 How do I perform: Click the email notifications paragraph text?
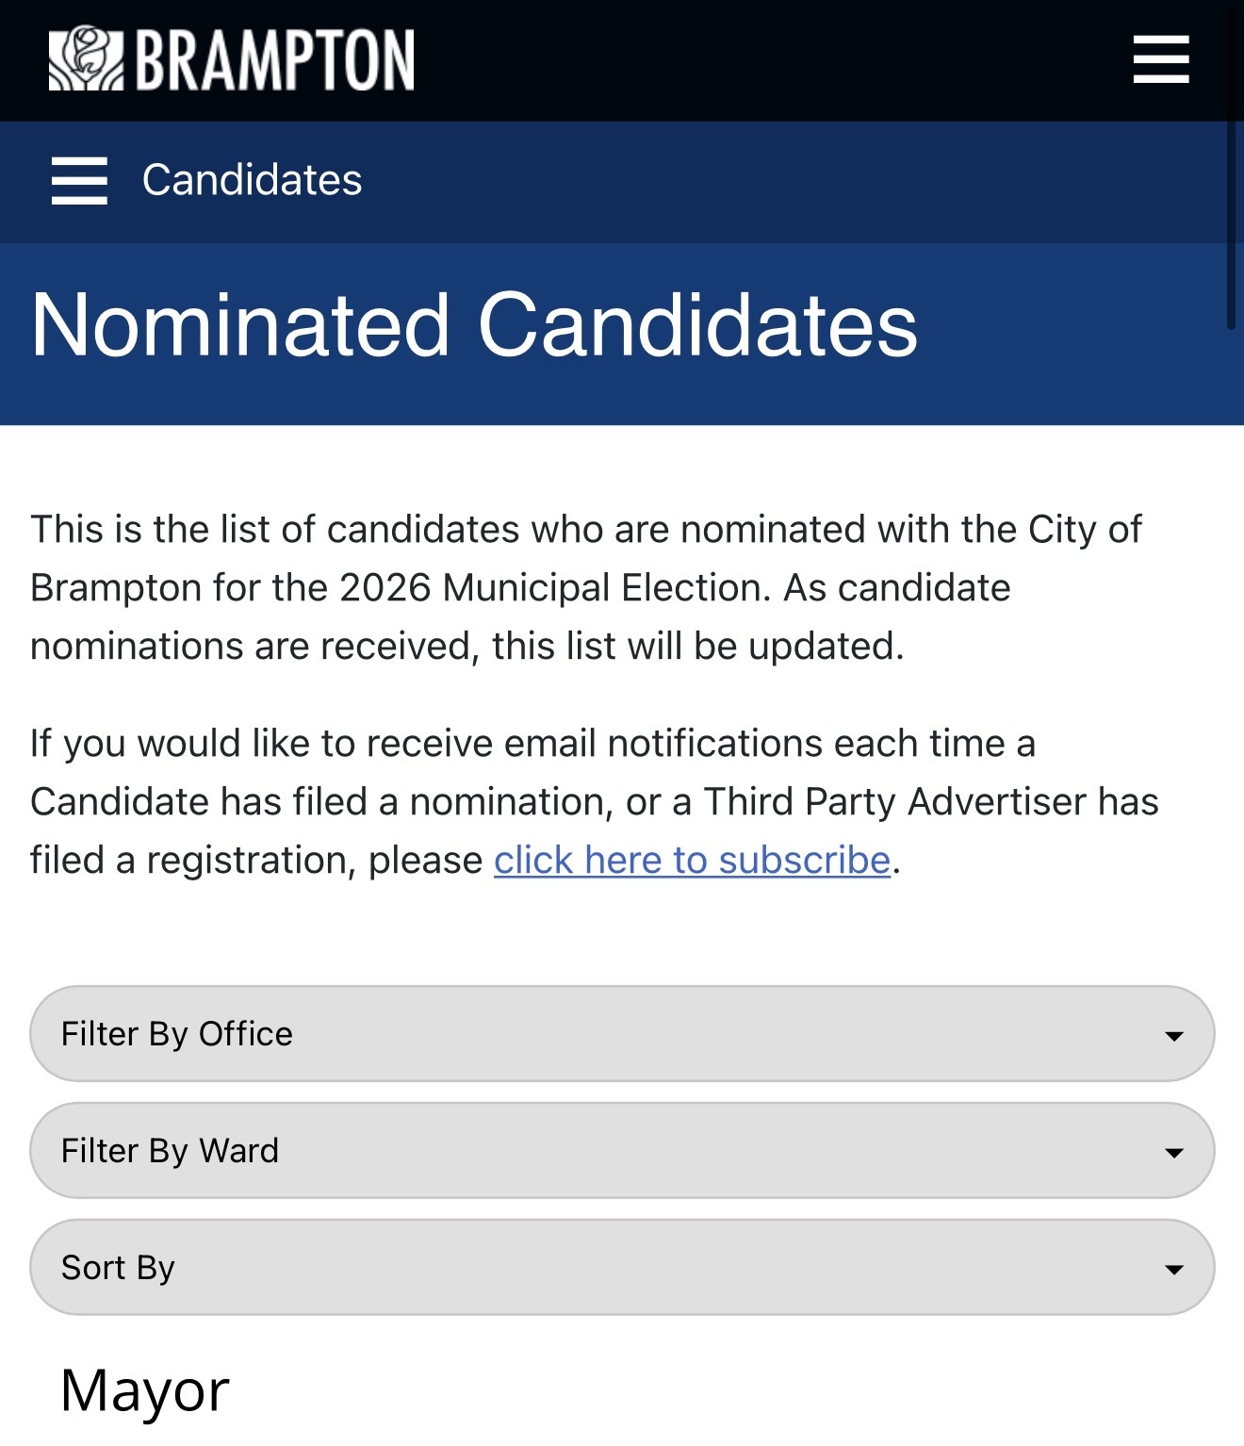(595, 801)
